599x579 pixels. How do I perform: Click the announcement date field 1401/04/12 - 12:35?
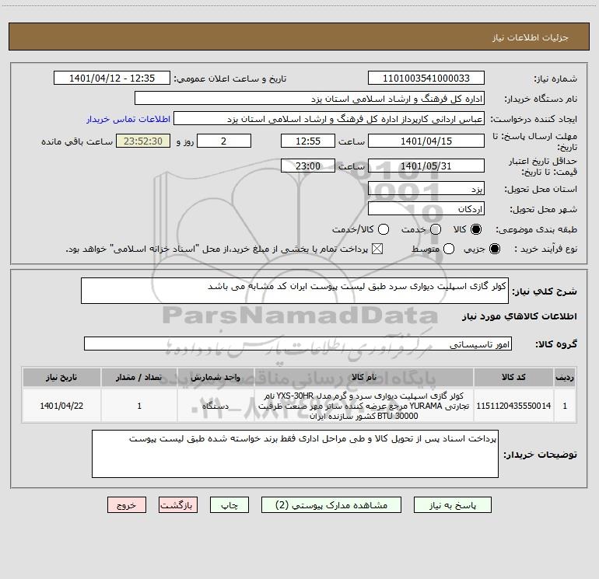pos(112,78)
